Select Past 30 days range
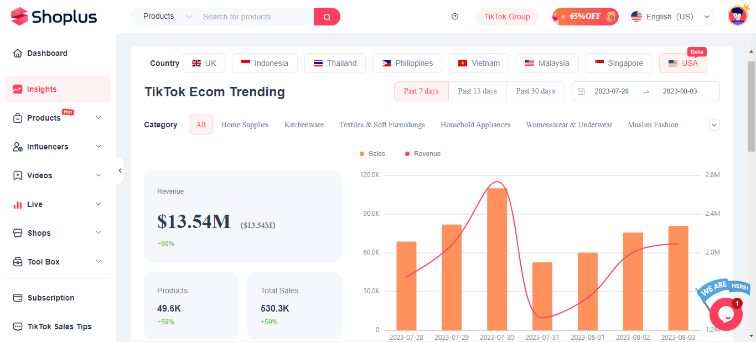The width and height of the screenshot is (756, 342). pos(536,91)
